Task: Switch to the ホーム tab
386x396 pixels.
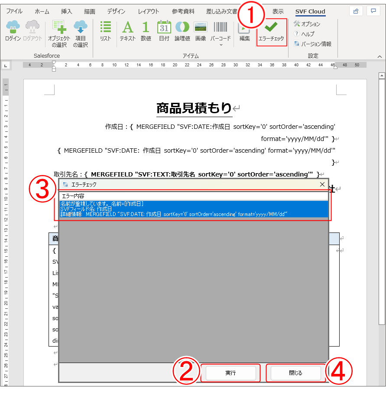Action: pos(42,12)
